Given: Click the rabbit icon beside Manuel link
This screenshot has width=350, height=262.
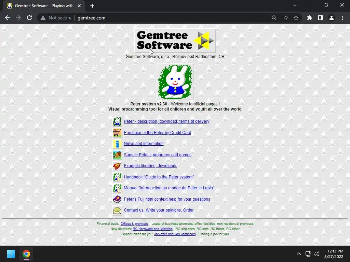Looking at the screenshot, I should click(x=117, y=188).
